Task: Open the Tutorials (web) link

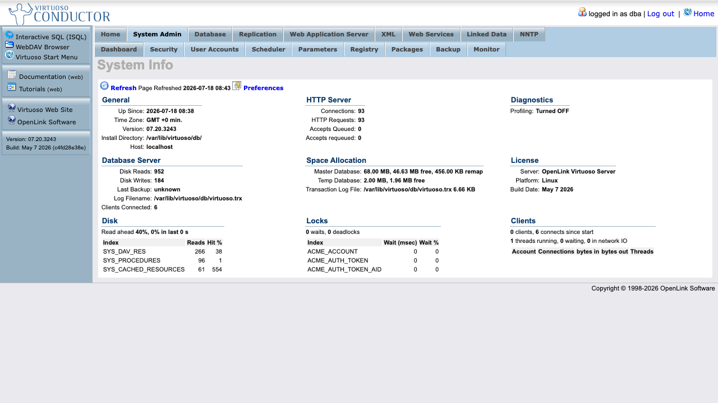Action: click(40, 89)
